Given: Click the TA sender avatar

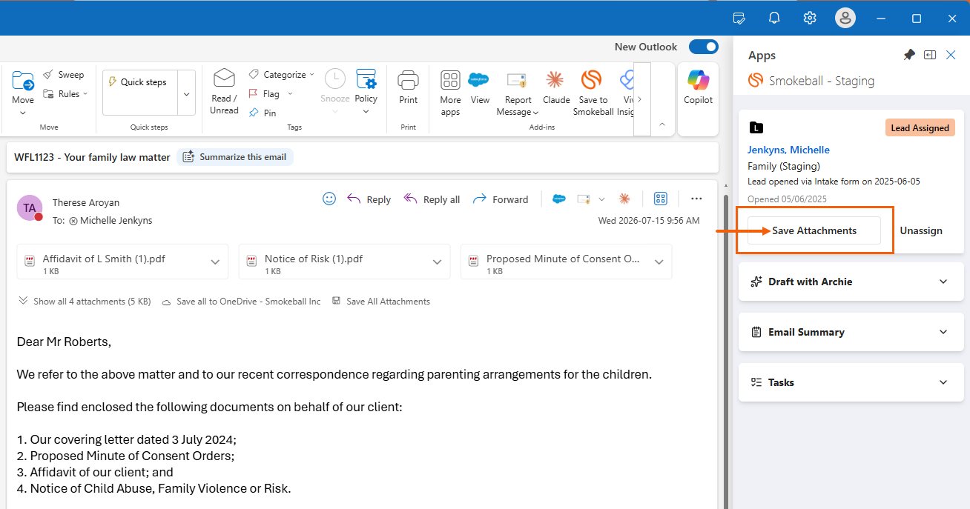Looking at the screenshot, I should coord(30,208).
